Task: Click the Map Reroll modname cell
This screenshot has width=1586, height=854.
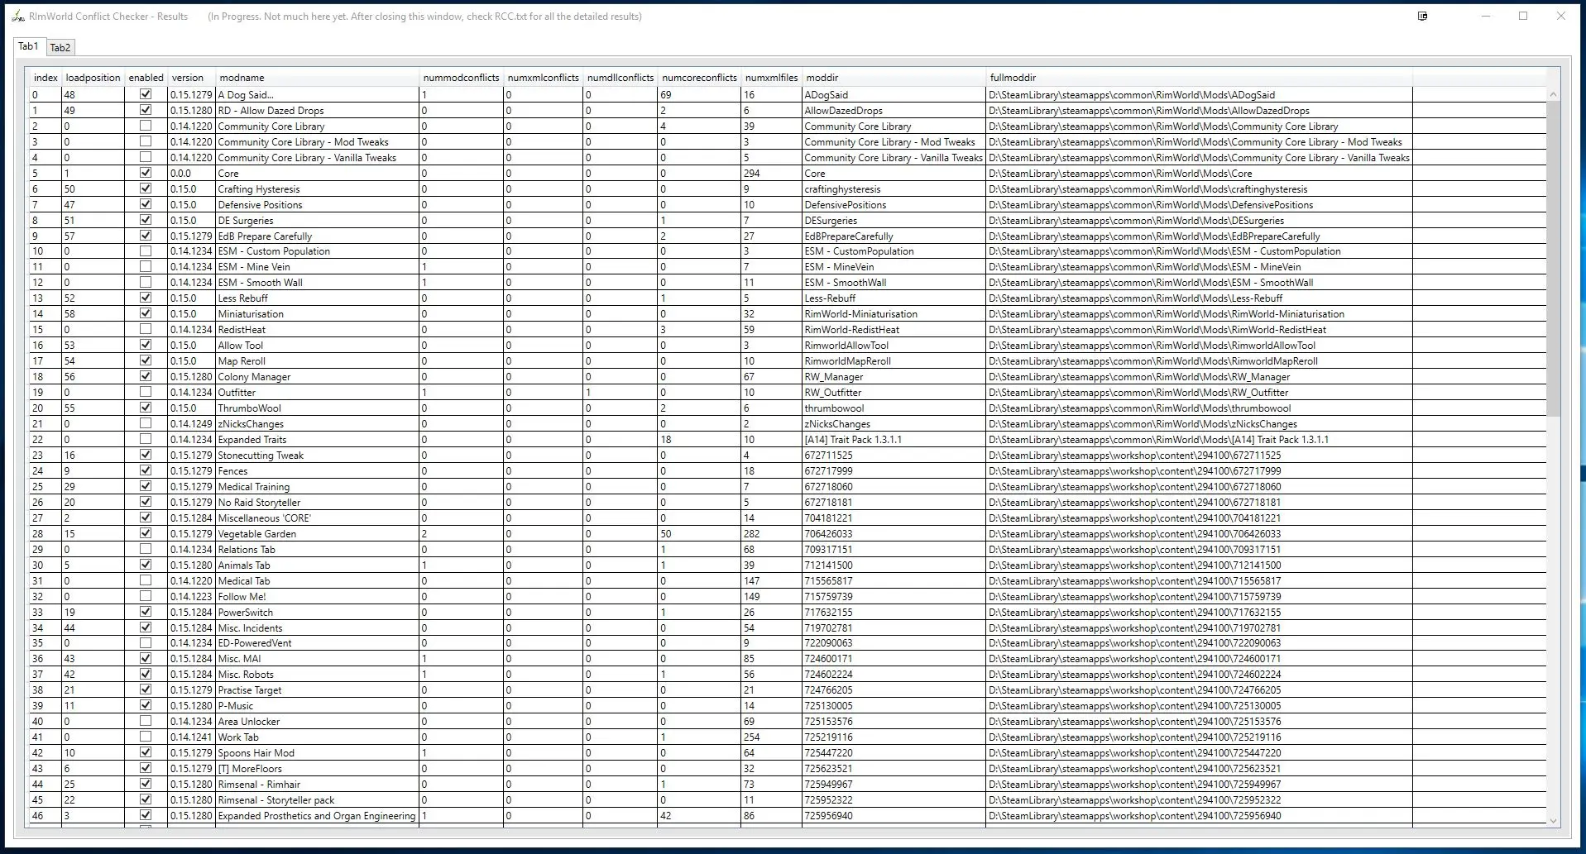Action: point(318,360)
